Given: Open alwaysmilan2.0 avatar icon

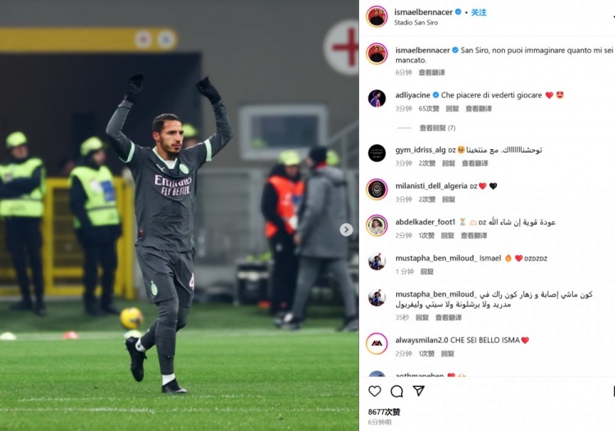Looking at the screenshot, I should (376, 343).
